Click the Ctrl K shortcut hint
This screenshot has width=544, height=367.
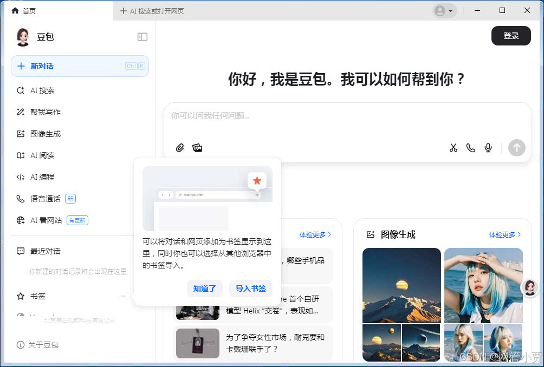[135, 66]
